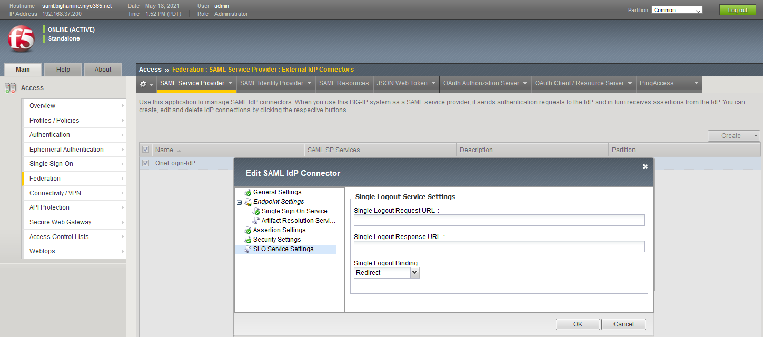This screenshot has width=763, height=337.
Task: Expand OAuth Client / Resource Server menu arrow
Action: pos(630,83)
